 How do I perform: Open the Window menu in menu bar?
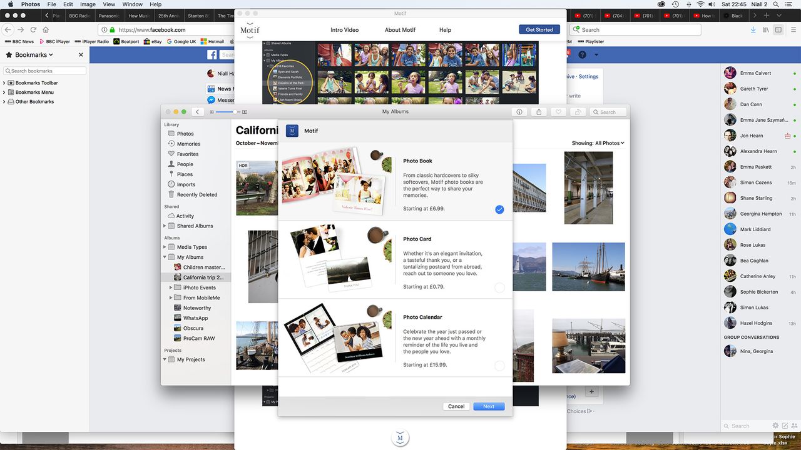[133, 4]
